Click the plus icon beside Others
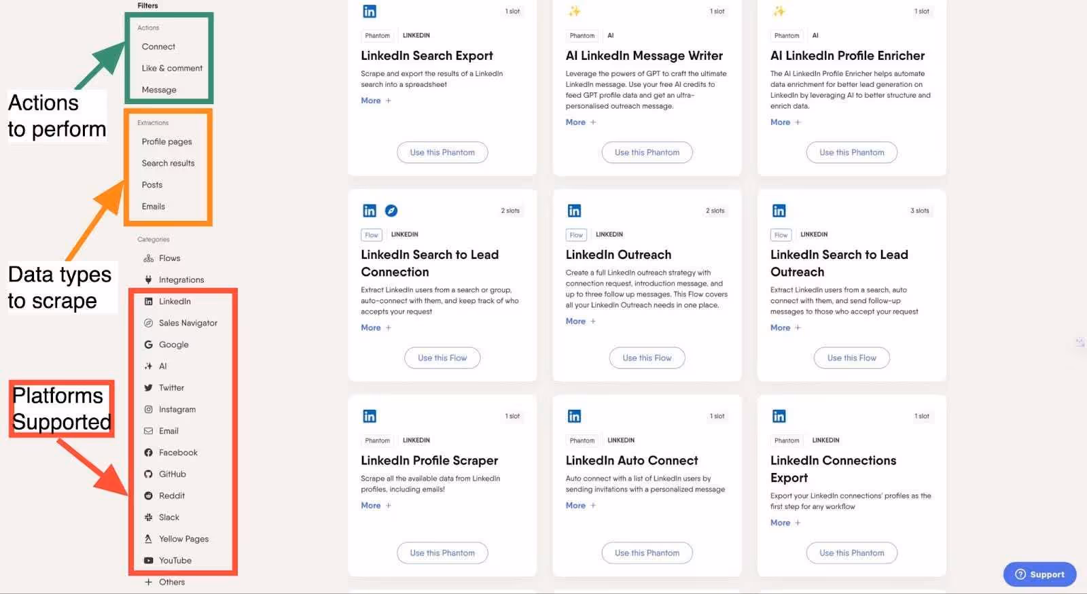1087x594 pixels. pos(148,582)
